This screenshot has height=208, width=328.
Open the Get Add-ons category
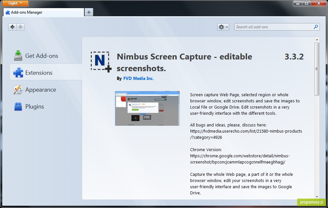point(46,56)
